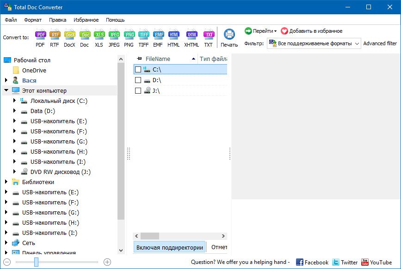401x269 pixels.
Task: Convert to JPEG using the toolbar icon
Action: coord(114,35)
